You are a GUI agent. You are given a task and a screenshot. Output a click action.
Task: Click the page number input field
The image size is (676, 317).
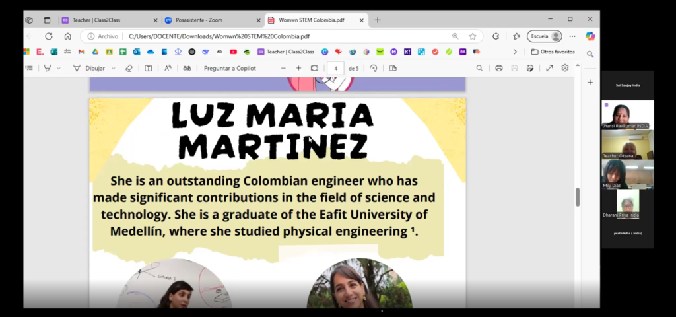[x=336, y=68]
